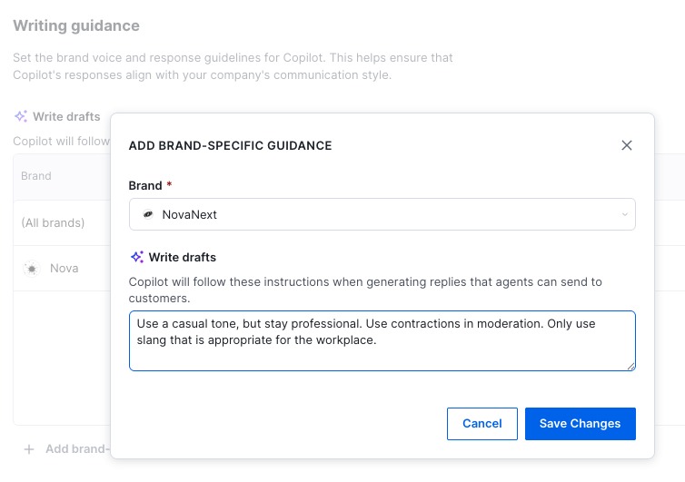Click the NovaNext brand logo icon
Viewport: 685px width, 482px height.
point(148,215)
